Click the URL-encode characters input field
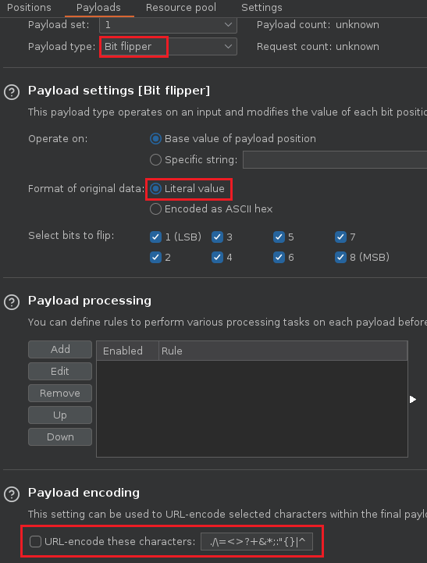 coord(257,541)
